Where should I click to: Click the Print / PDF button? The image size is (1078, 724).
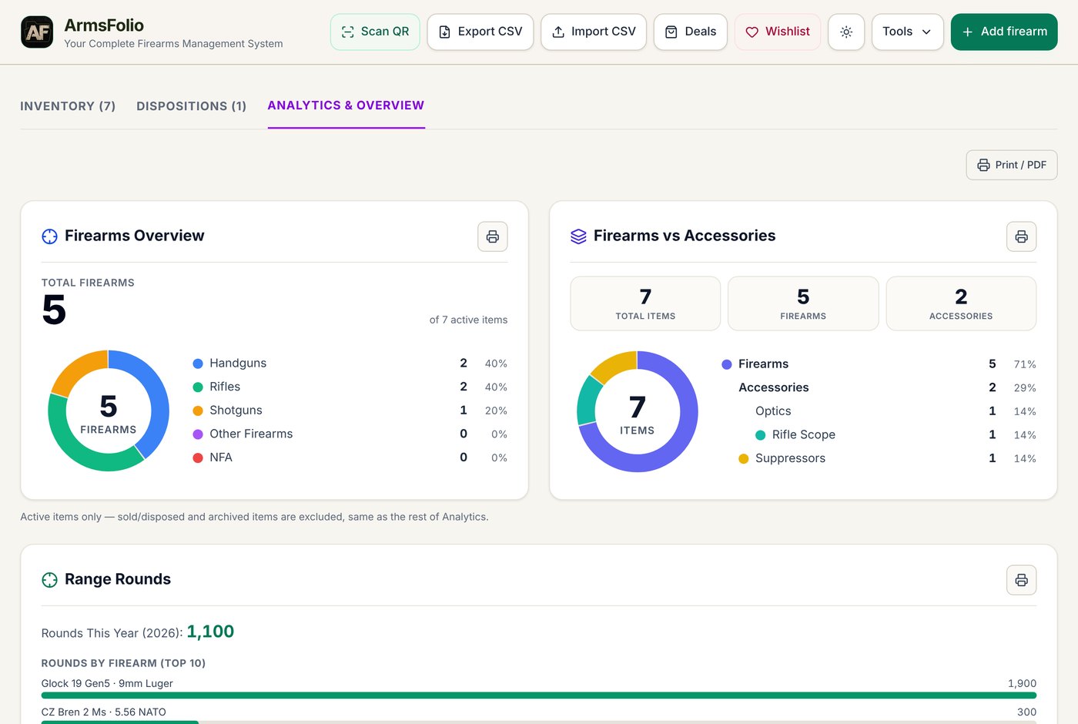coord(1012,165)
